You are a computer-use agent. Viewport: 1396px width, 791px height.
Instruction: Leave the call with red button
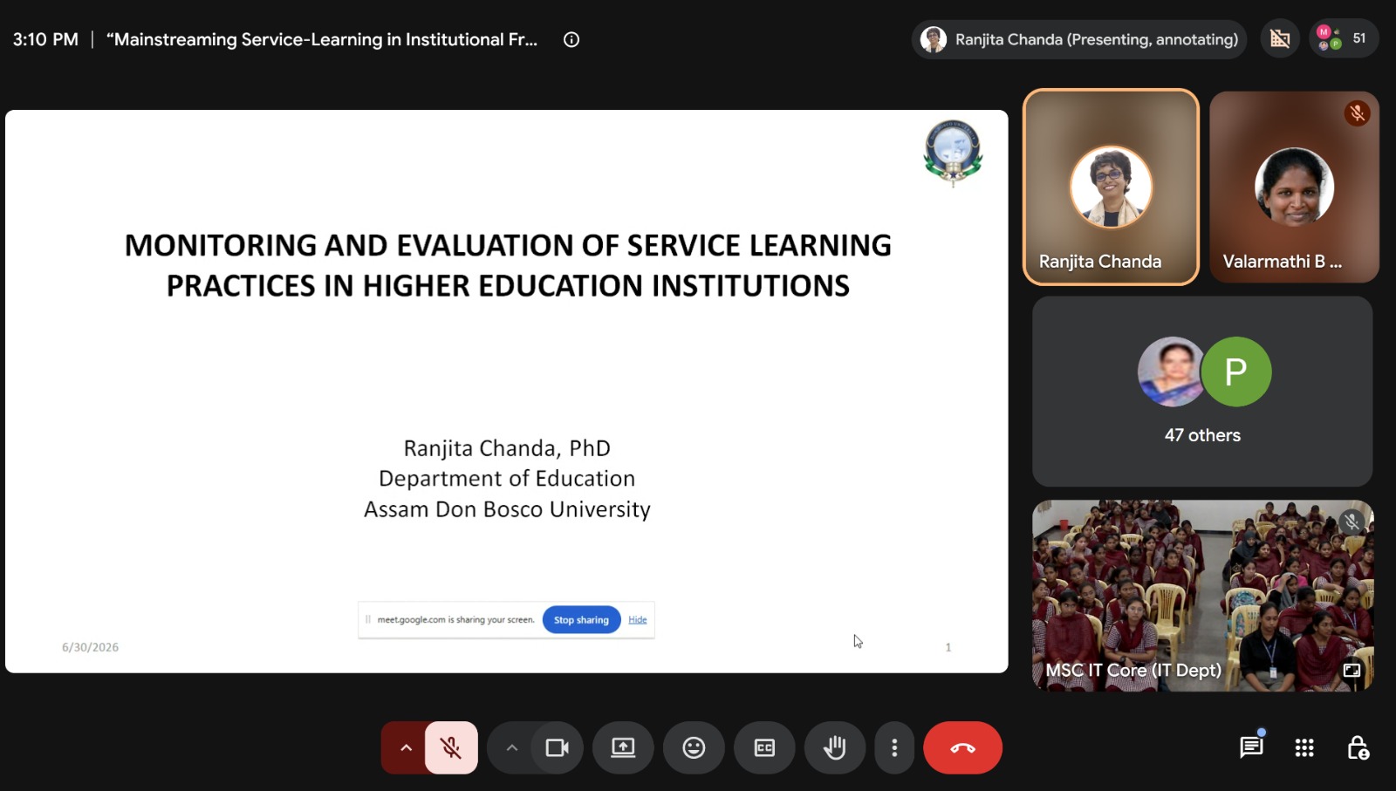(x=962, y=747)
